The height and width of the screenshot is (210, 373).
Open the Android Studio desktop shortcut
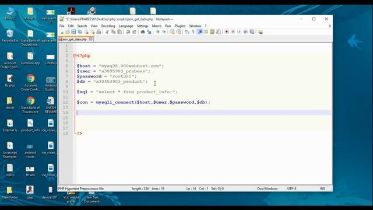pos(51,84)
